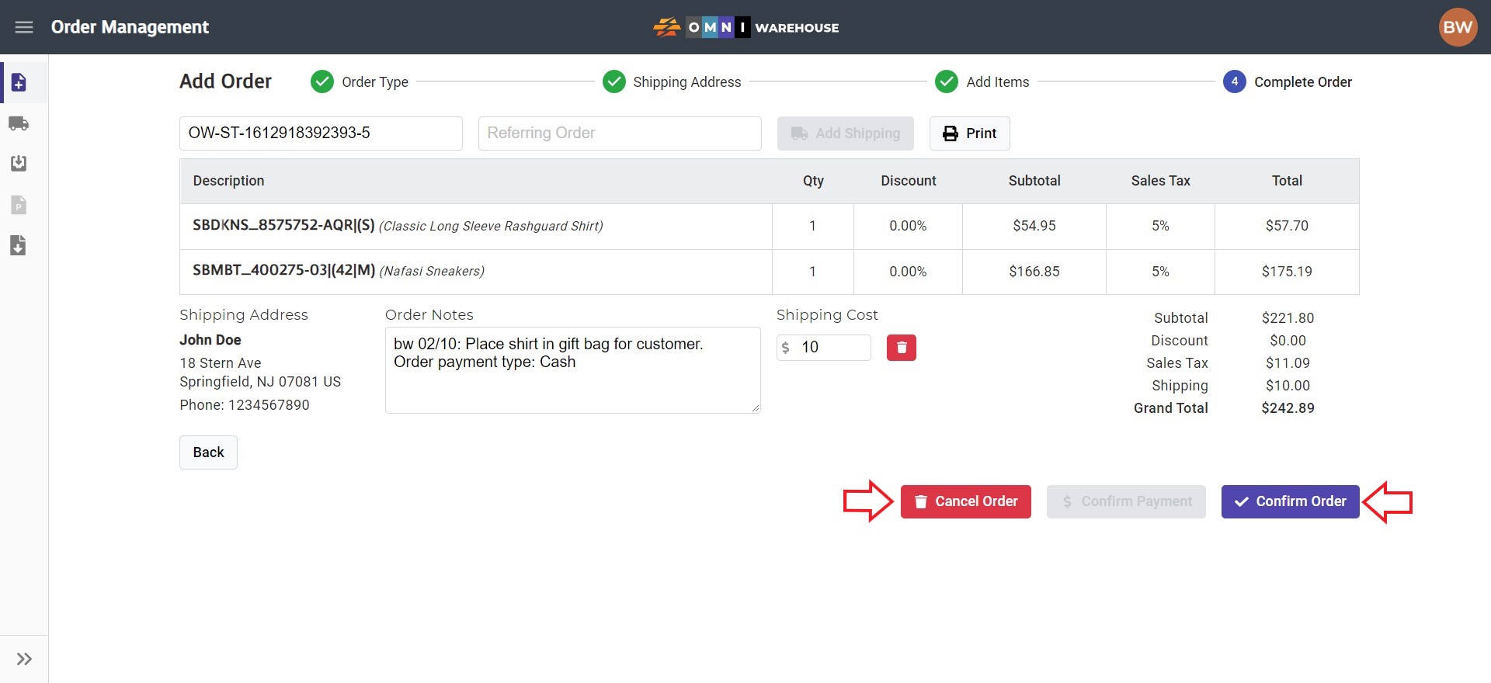Viewport: 1491px width, 683px height.
Task: Click the Shipping Cost amount field
Action: click(x=824, y=348)
